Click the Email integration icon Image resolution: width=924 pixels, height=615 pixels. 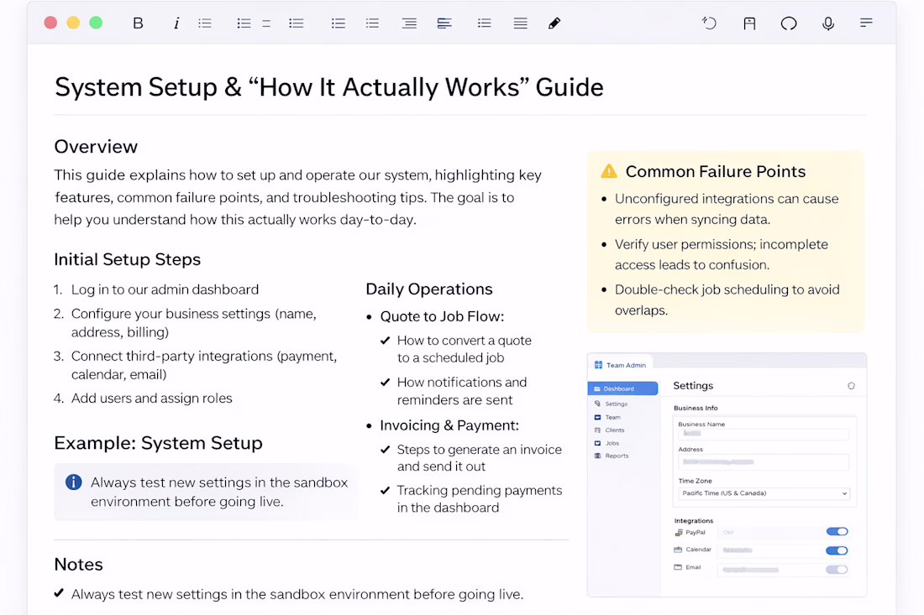click(x=678, y=567)
